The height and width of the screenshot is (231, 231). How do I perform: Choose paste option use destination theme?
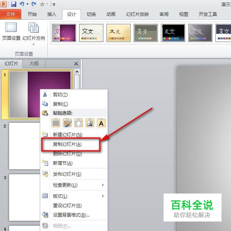(x=56, y=123)
